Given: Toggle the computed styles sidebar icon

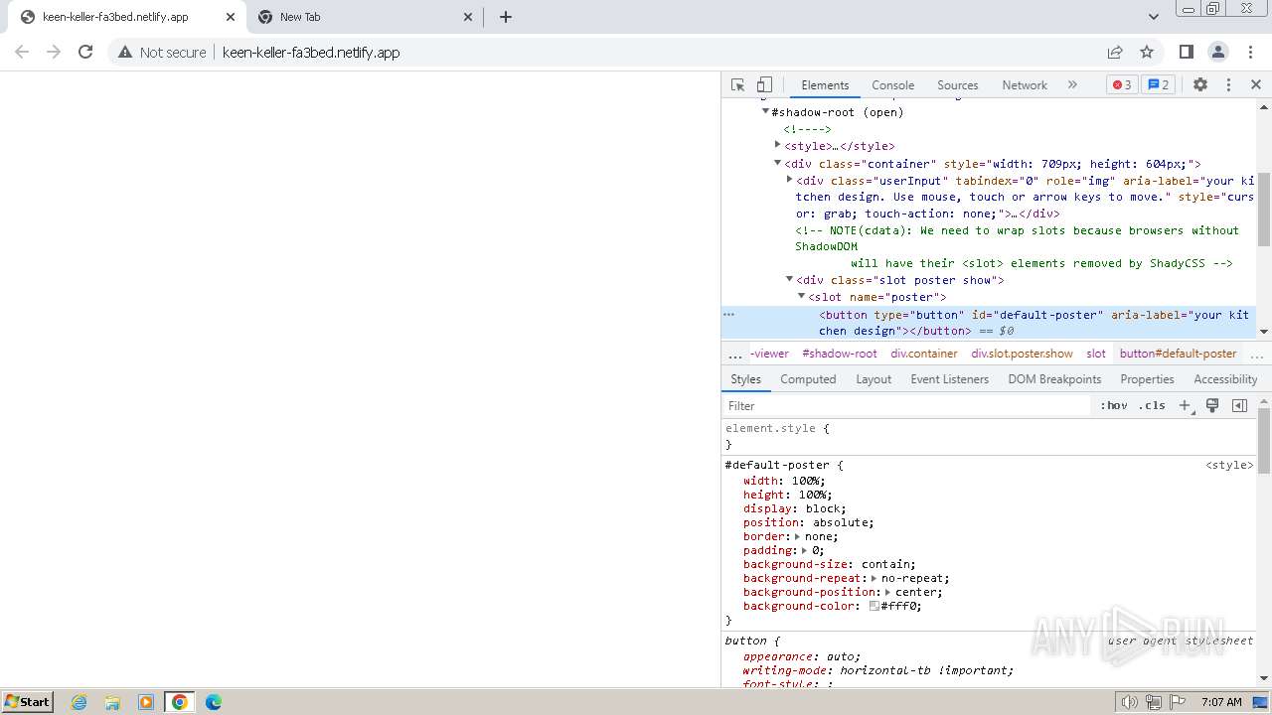Looking at the screenshot, I should (1239, 406).
